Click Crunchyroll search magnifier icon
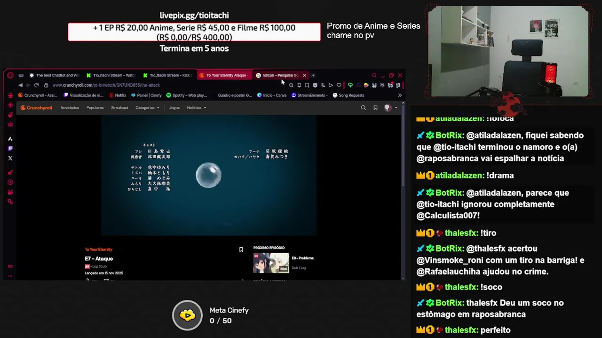 (x=363, y=108)
